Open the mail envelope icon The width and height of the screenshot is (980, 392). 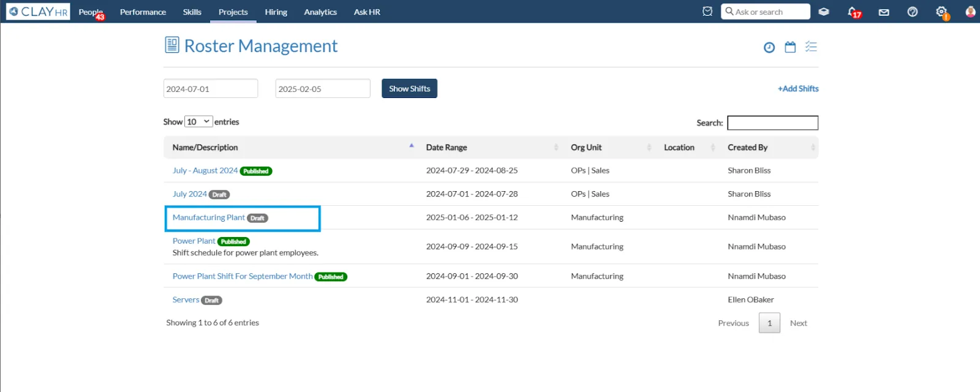(884, 12)
